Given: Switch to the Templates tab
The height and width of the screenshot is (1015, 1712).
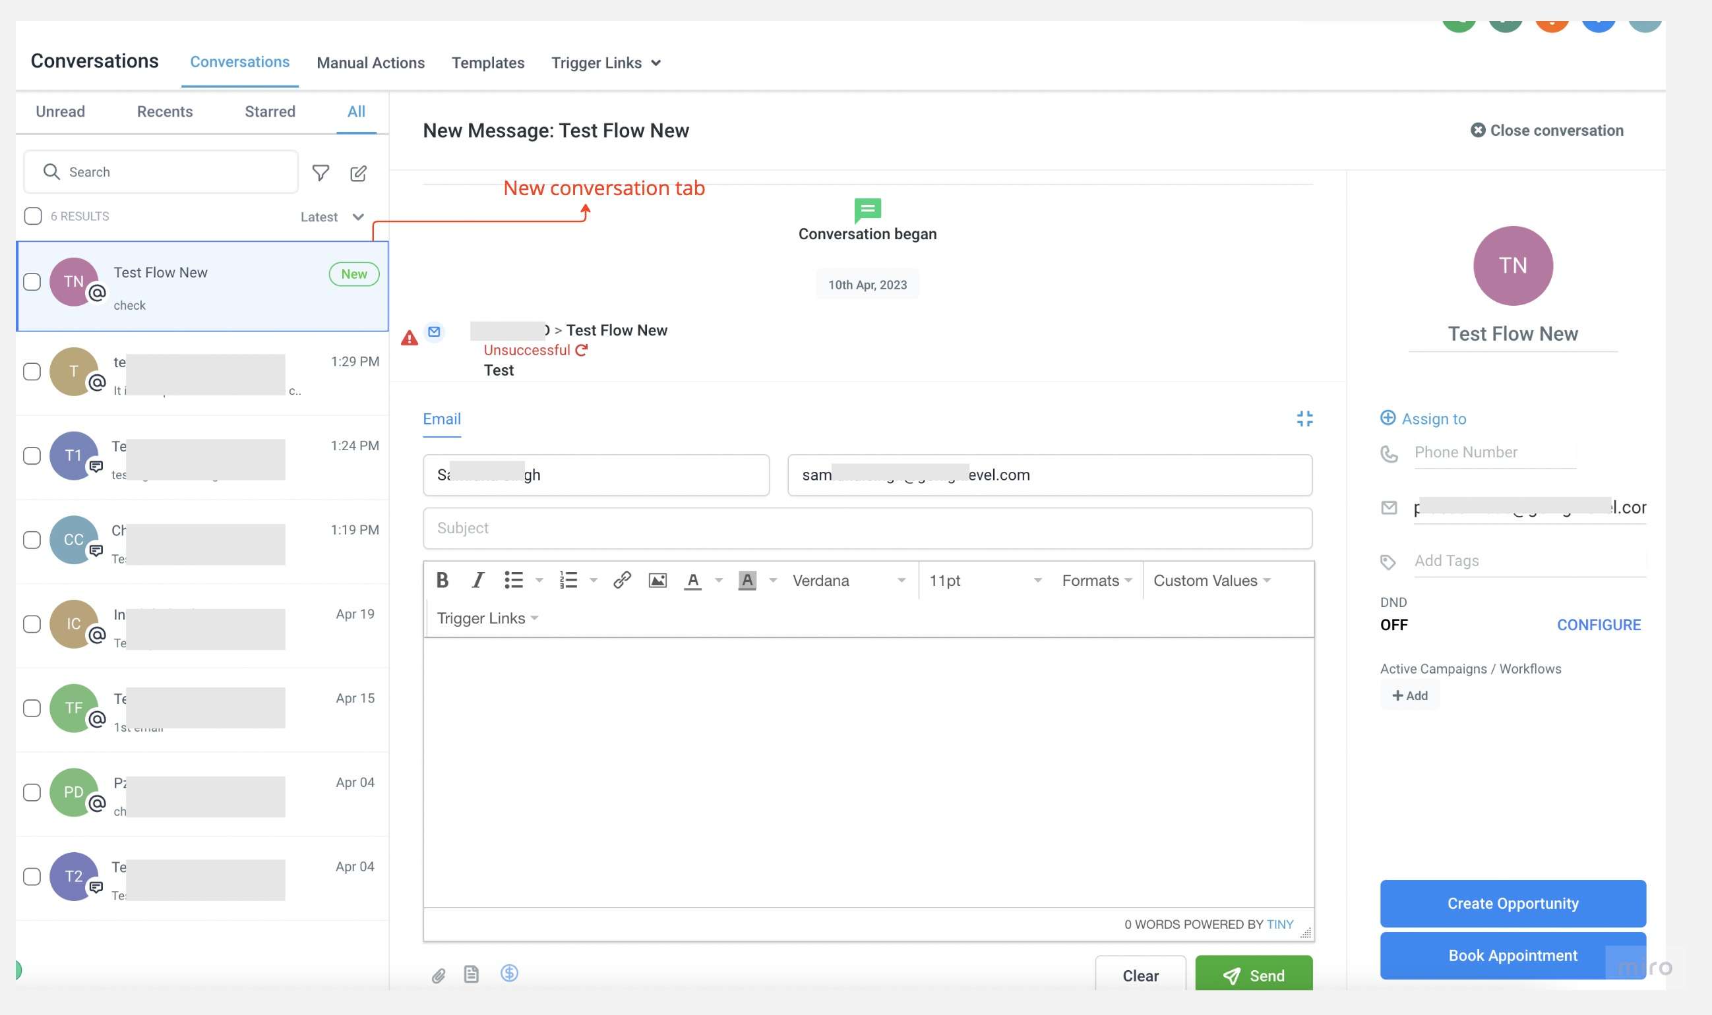Looking at the screenshot, I should (487, 62).
